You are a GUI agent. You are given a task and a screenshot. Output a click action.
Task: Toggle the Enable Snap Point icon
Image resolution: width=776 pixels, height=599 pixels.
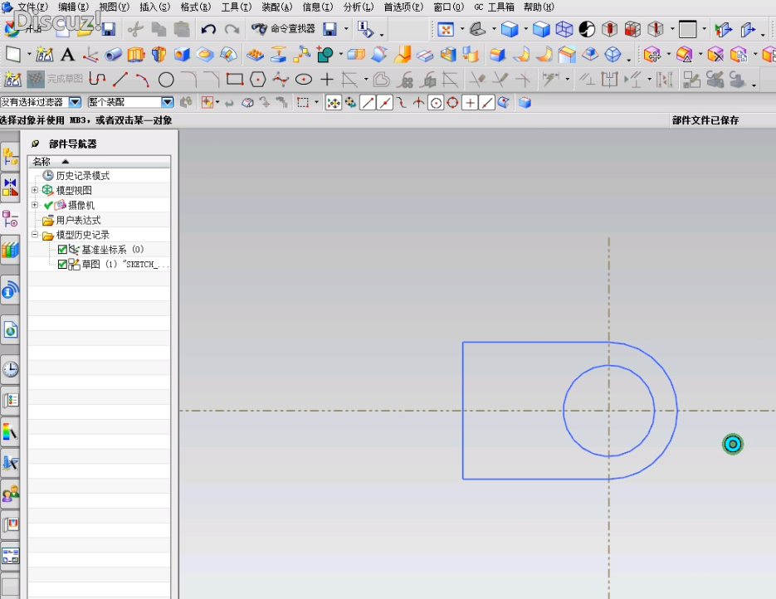click(x=334, y=103)
